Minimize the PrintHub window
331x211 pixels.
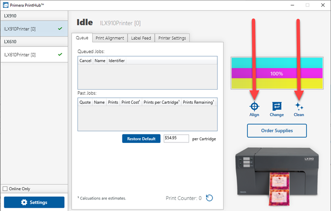click(x=292, y=5)
